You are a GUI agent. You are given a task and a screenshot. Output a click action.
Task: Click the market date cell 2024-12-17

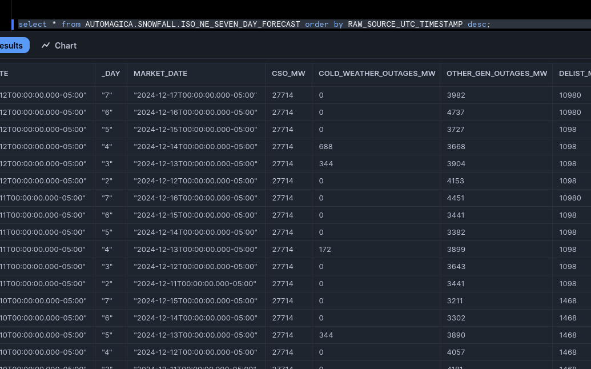click(x=195, y=95)
